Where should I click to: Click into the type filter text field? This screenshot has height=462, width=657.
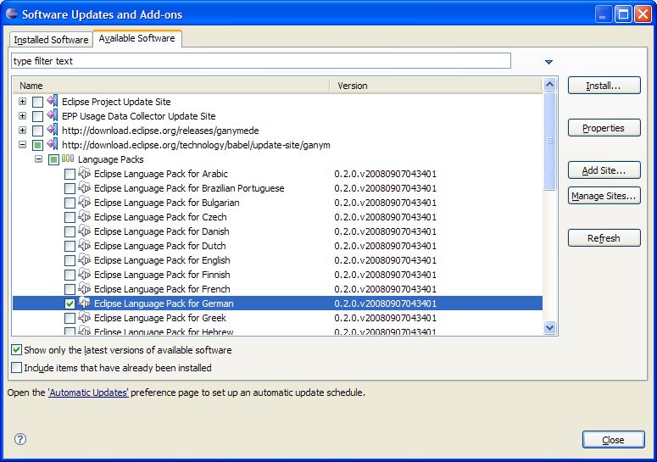pyautogui.click(x=261, y=61)
